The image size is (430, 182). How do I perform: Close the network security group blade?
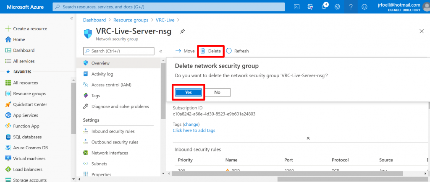coord(422,31)
